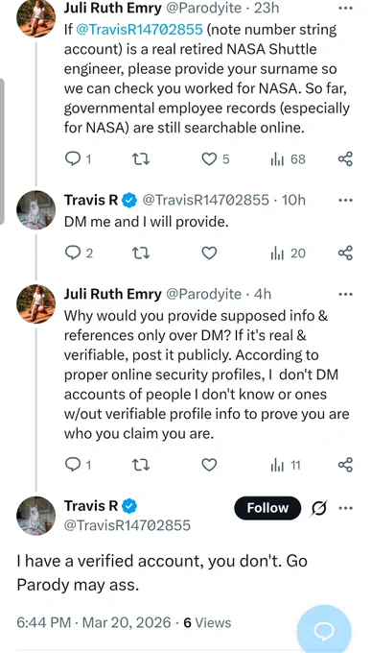
Task: Share Juli's tweet about online security profiles
Action: coord(345,465)
